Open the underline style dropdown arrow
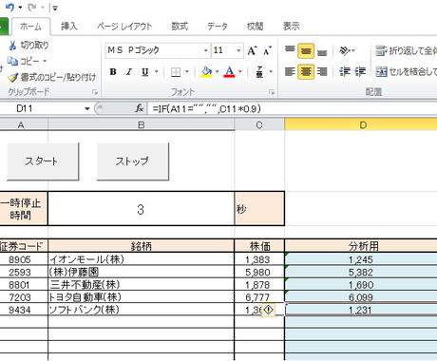The width and height of the screenshot is (437, 361). 156,72
